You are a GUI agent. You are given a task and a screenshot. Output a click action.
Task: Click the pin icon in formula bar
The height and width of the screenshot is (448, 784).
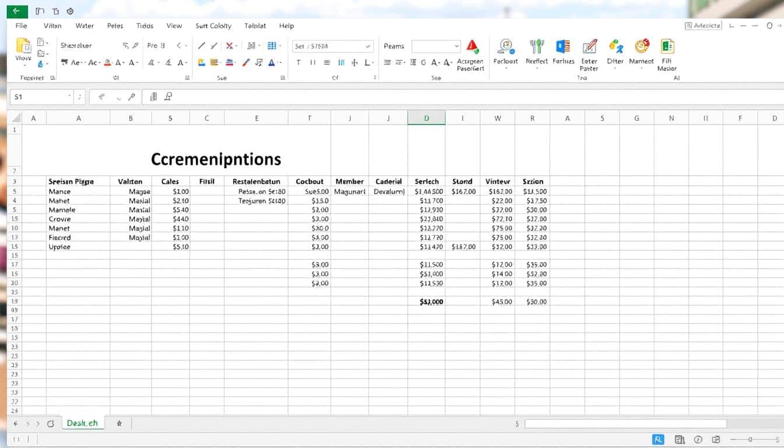pyautogui.click(x=168, y=96)
